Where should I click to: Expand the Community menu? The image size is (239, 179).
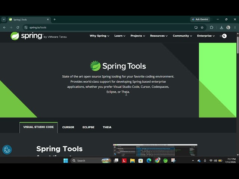pos(182,36)
